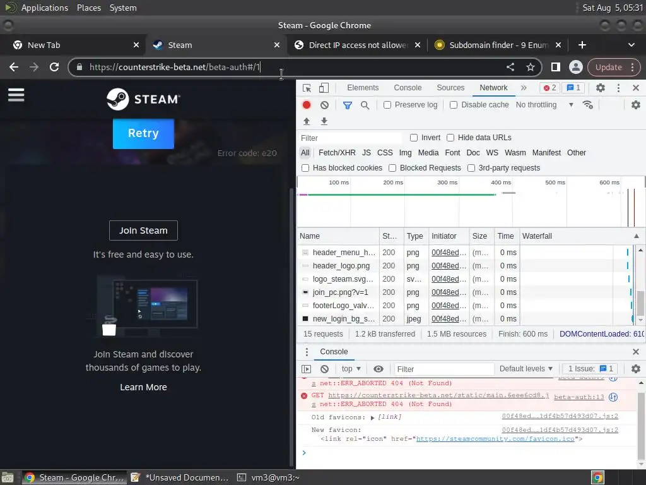Open Chrome tab search chevron
646x485 pixels.
[631, 45]
